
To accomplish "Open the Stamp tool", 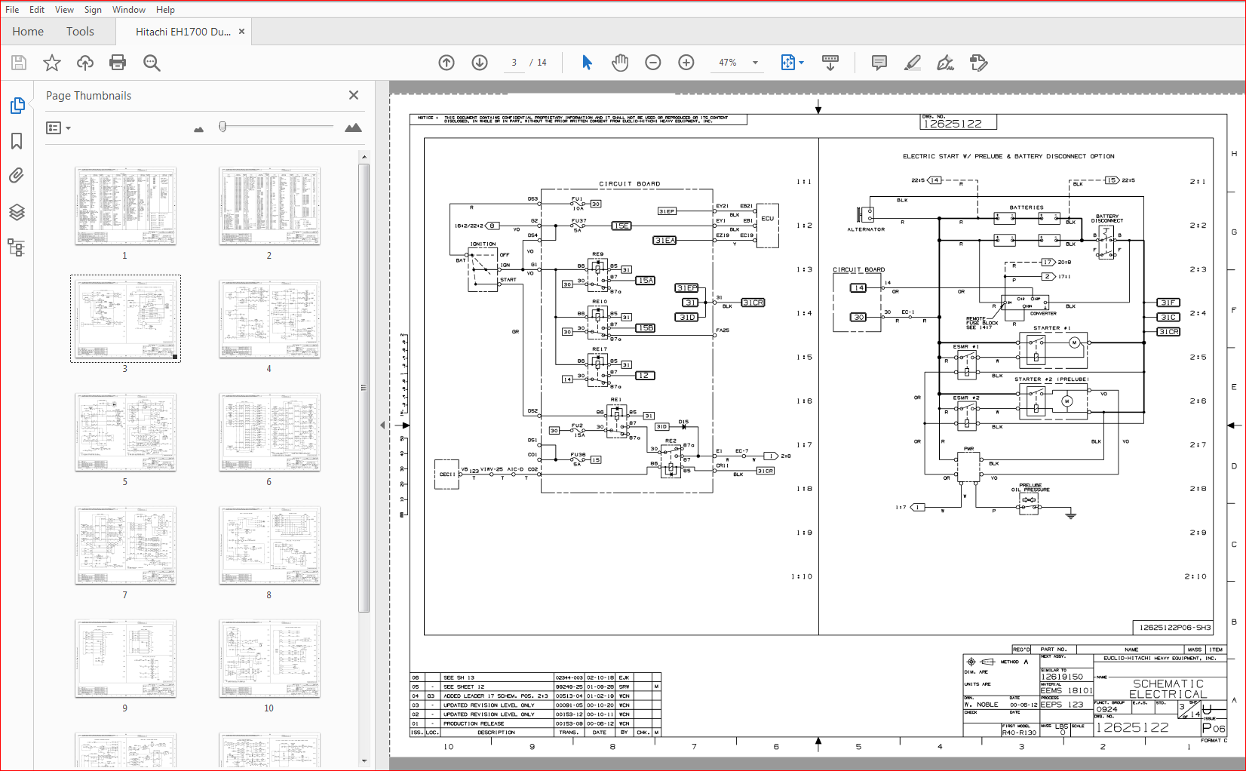I will point(979,63).
